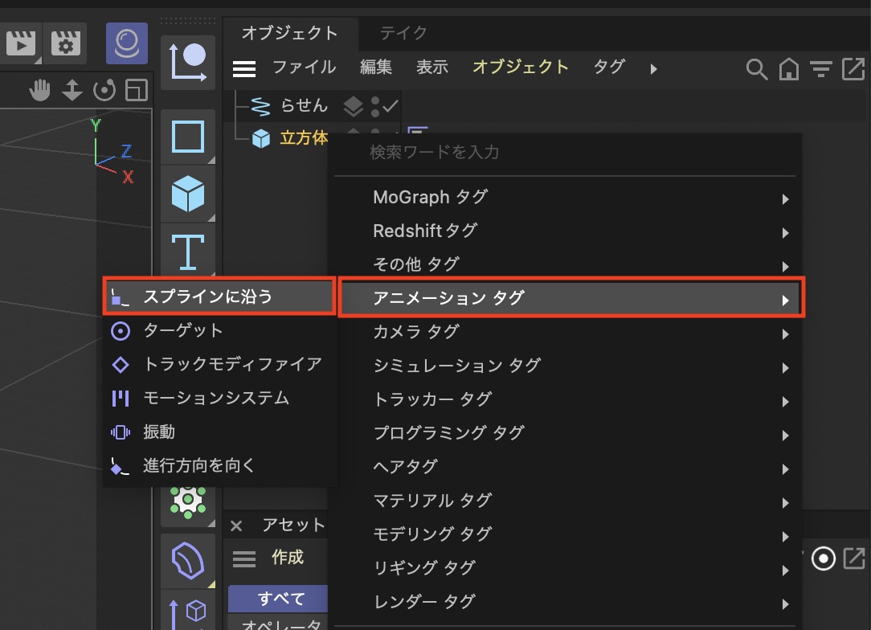Viewport: 871px width, 630px height.
Task: Select the cube primitive tool in the palette
Action: (x=188, y=194)
